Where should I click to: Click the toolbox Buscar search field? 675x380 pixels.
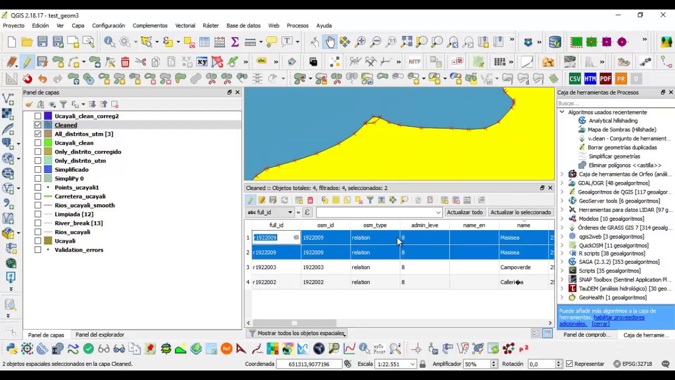pyautogui.click(x=615, y=103)
